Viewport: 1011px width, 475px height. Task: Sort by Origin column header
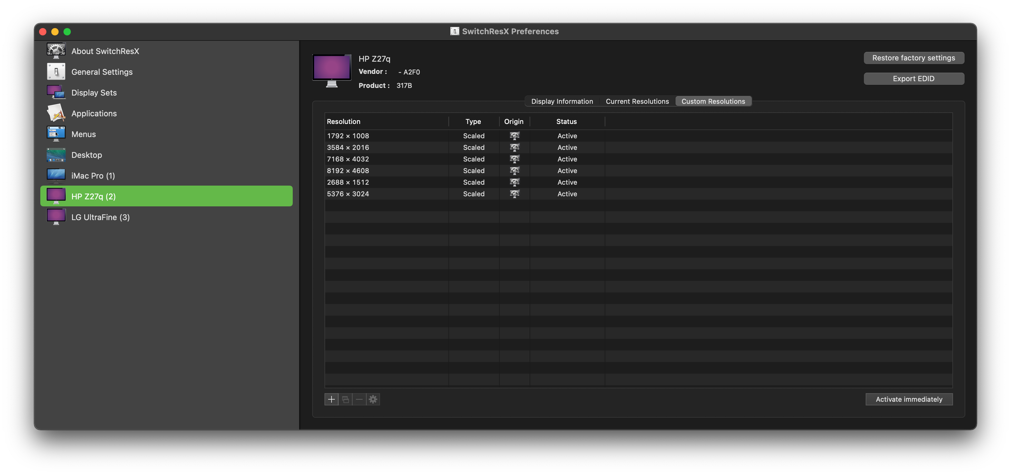tap(515, 121)
